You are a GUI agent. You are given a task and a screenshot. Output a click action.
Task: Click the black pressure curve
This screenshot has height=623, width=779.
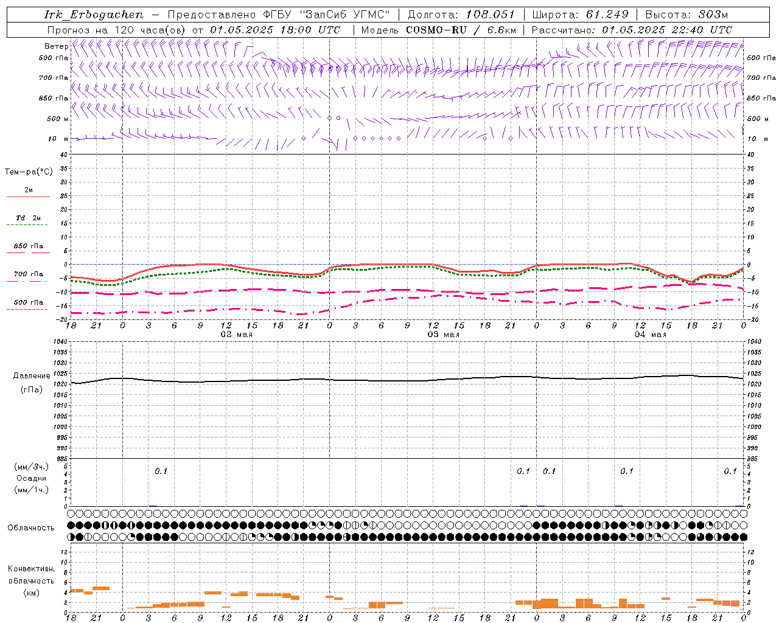(x=407, y=381)
